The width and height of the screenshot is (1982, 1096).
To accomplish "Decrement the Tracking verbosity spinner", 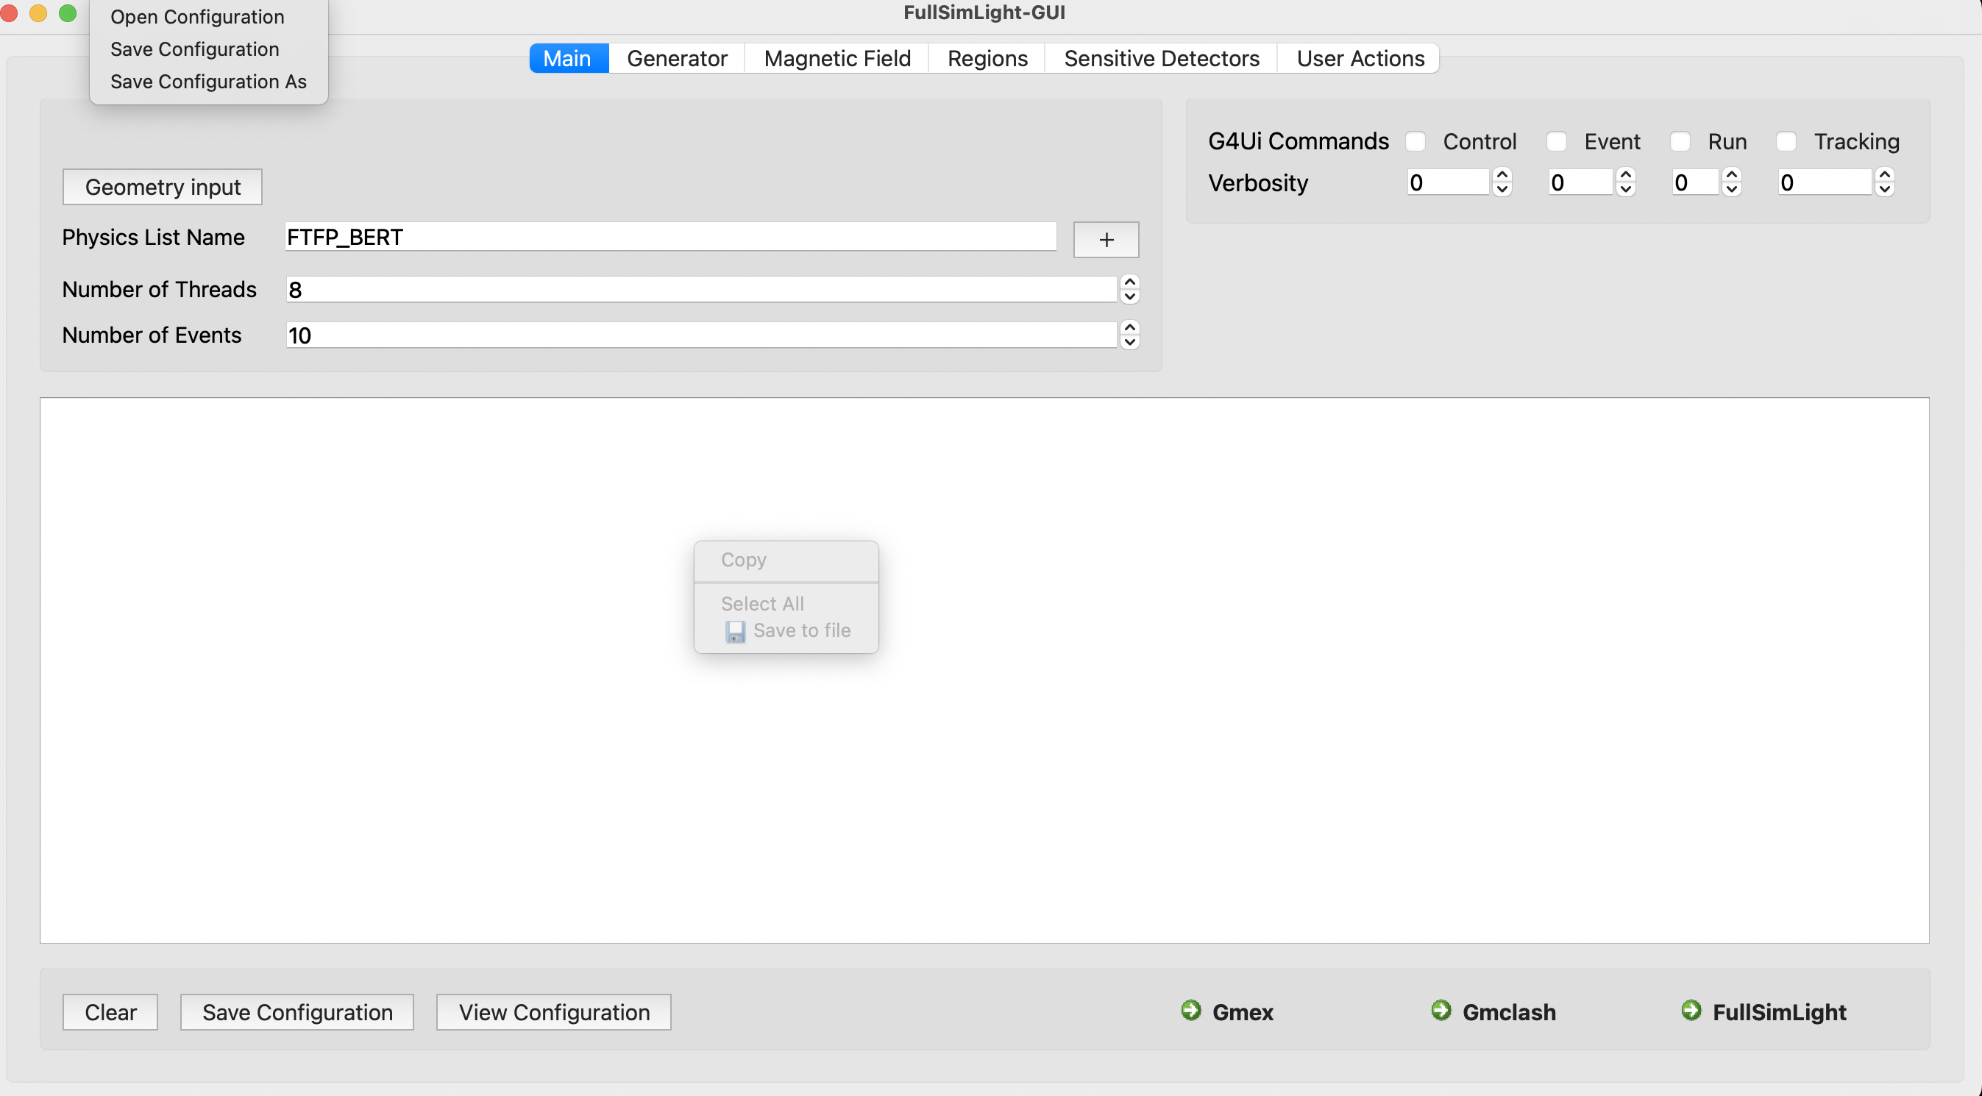I will pyautogui.click(x=1884, y=189).
